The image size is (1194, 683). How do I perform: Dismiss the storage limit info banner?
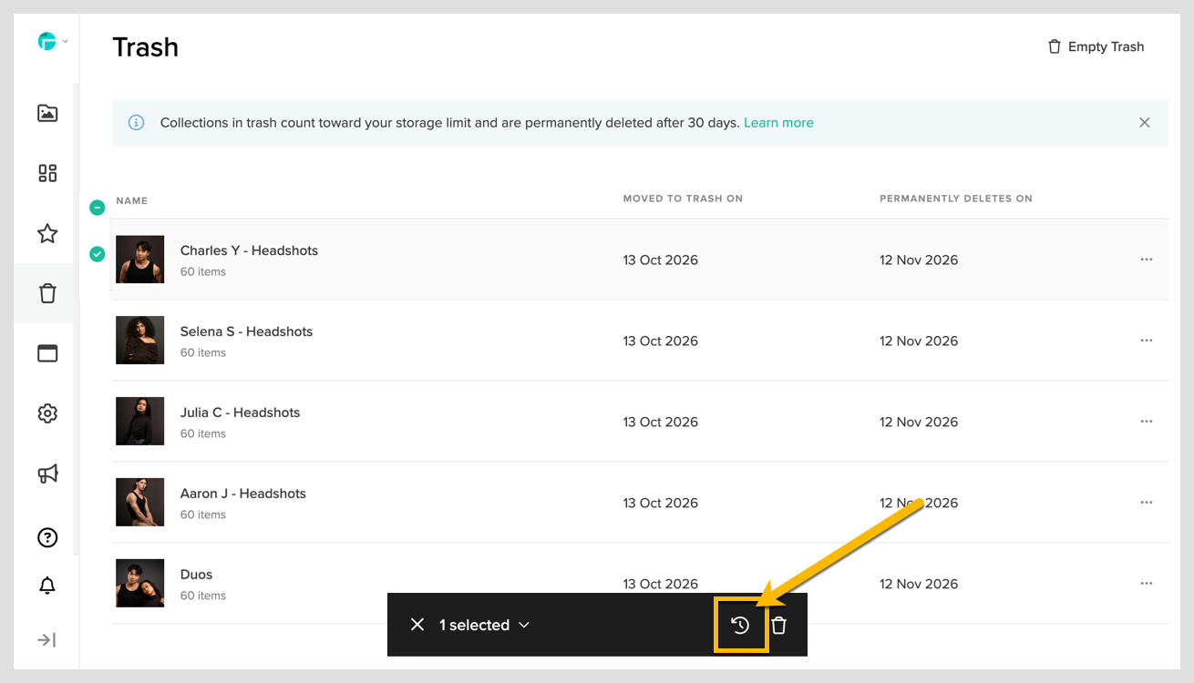[x=1145, y=123]
